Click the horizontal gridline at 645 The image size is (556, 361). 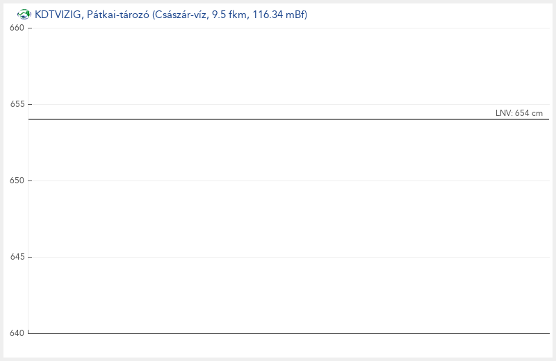pos(278,257)
